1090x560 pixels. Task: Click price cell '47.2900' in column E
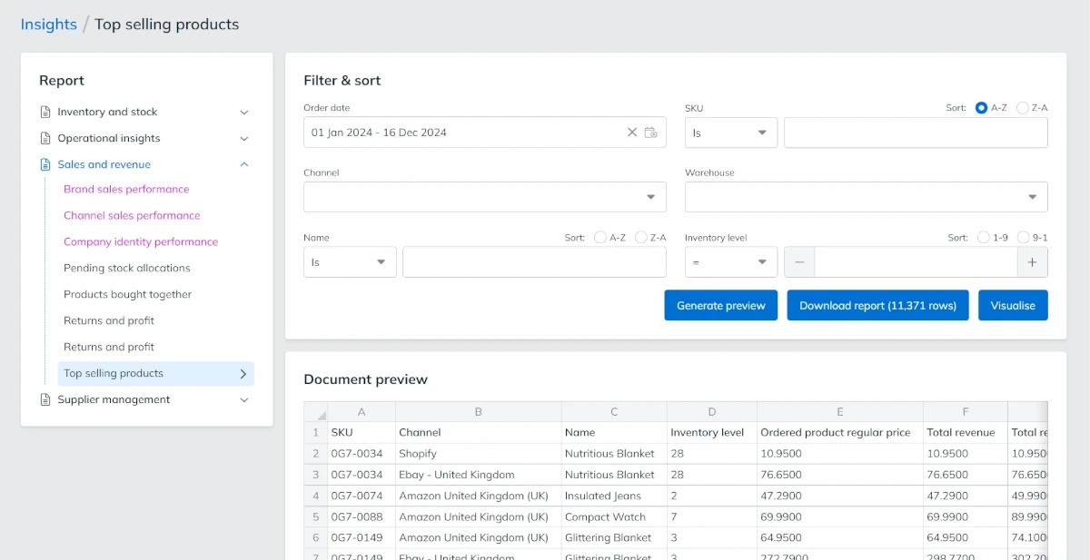840,496
